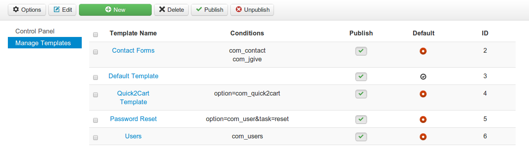Image resolution: width=529 pixels, height=160 pixels.
Task: Check the select-all checkbox in header
Action: [96, 35]
